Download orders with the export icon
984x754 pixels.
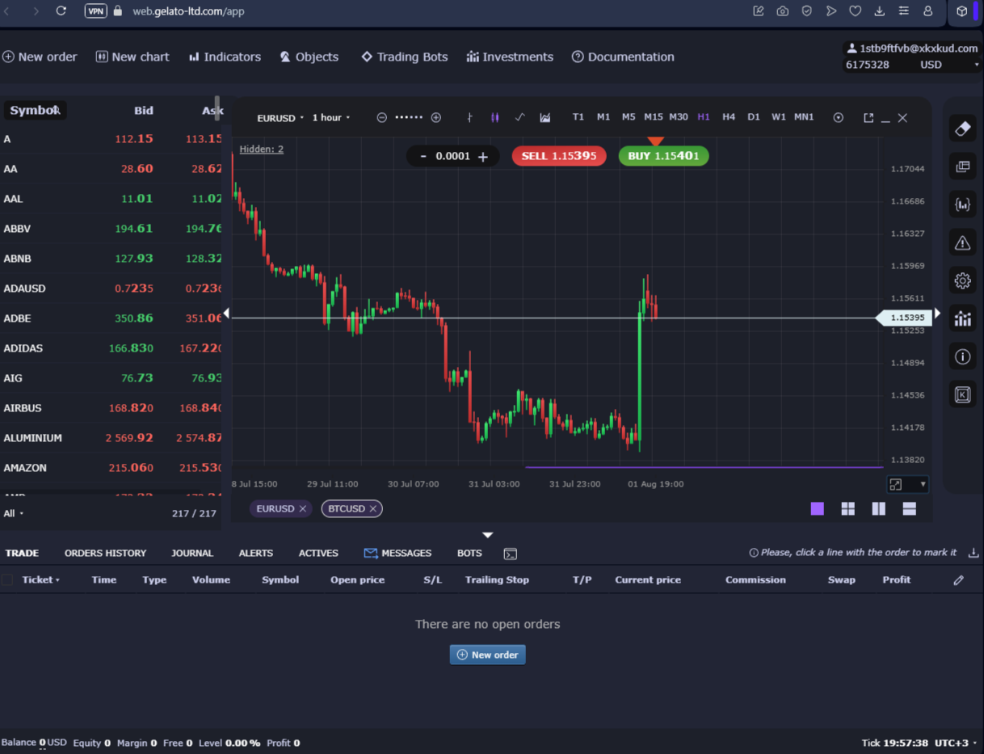(x=973, y=553)
